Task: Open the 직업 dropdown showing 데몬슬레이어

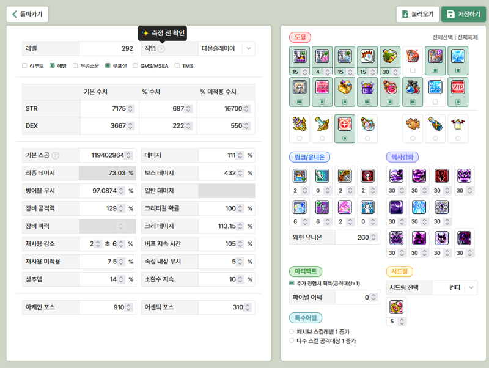Action: [227, 49]
